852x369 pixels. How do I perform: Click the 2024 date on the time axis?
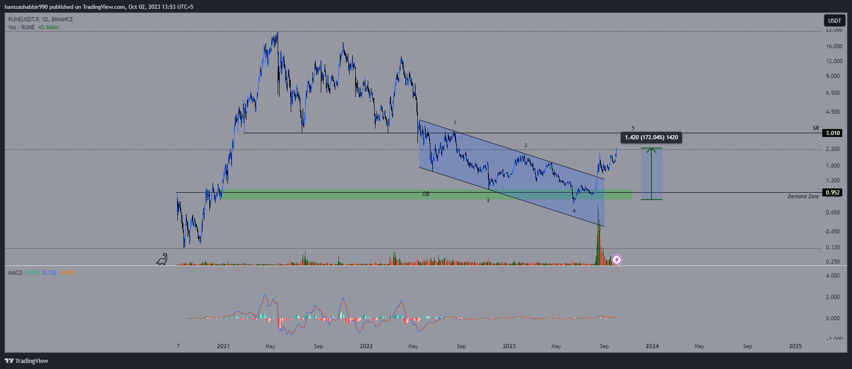click(x=652, y=346)
